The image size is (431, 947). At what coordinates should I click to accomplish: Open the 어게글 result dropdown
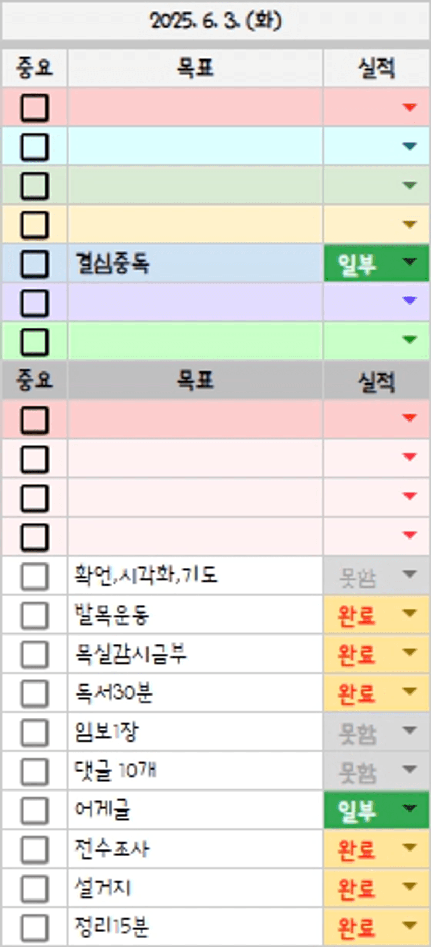pos(410,809)
